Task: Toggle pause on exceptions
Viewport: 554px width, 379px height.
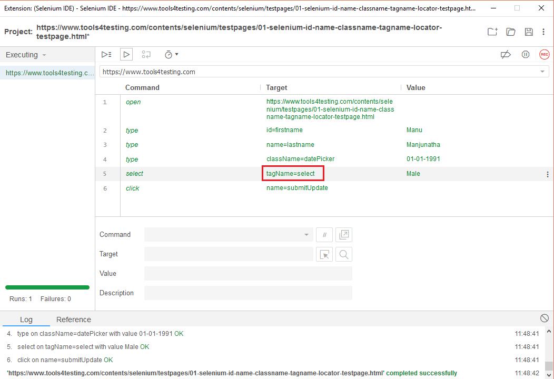Action: (x=525, y=54)
